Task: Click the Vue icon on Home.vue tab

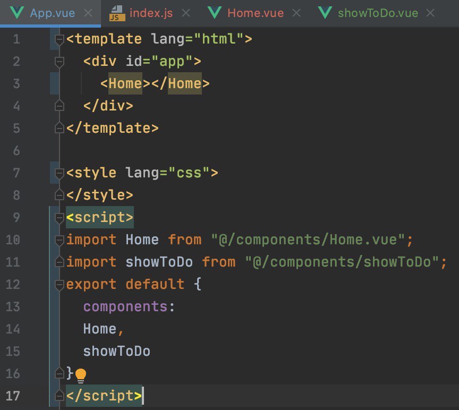Action: coord(215,13)
